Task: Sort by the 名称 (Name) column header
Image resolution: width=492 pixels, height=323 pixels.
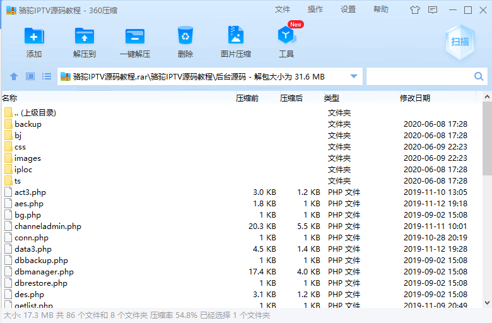Action: [x=9, y=98]
